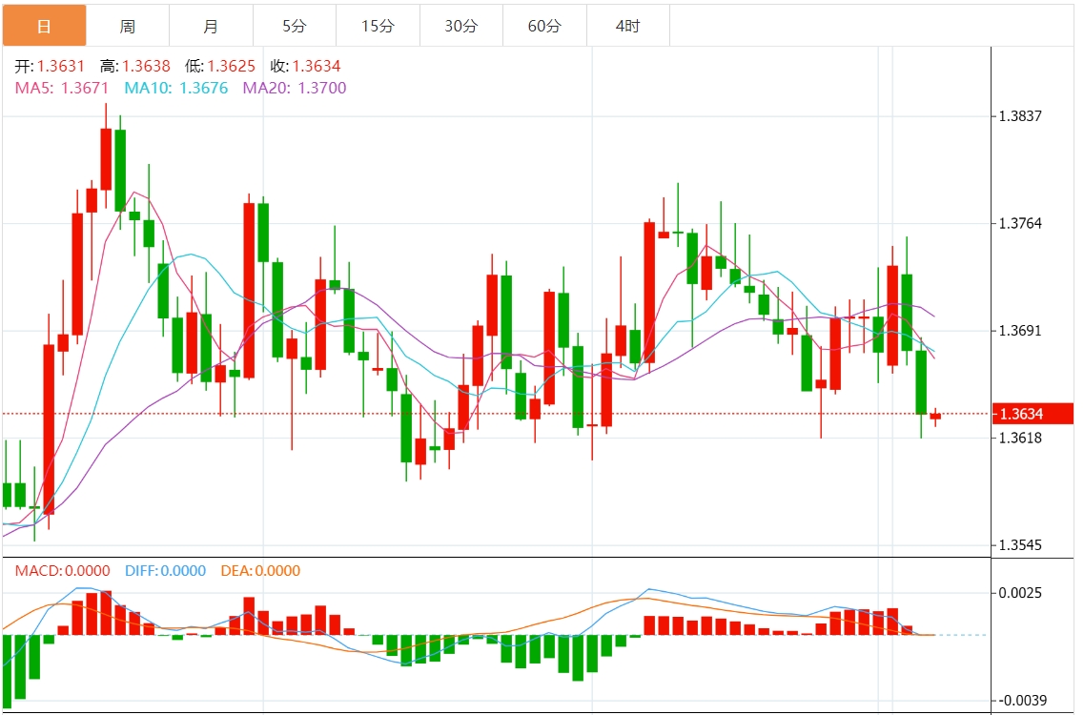Switch to weekly 周 chart tab
This screenshot has height=715, width=1084.
pyautogui.click(x=128, y=27)
